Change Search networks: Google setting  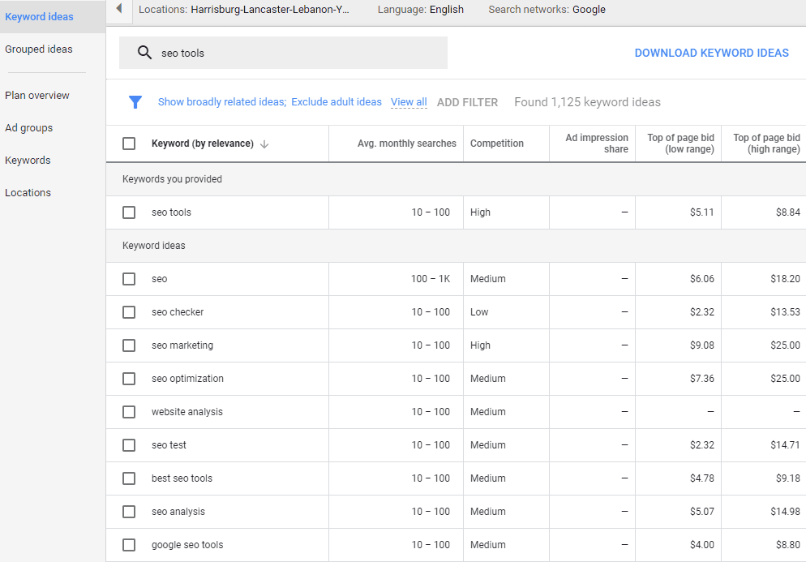coord(547,9)
